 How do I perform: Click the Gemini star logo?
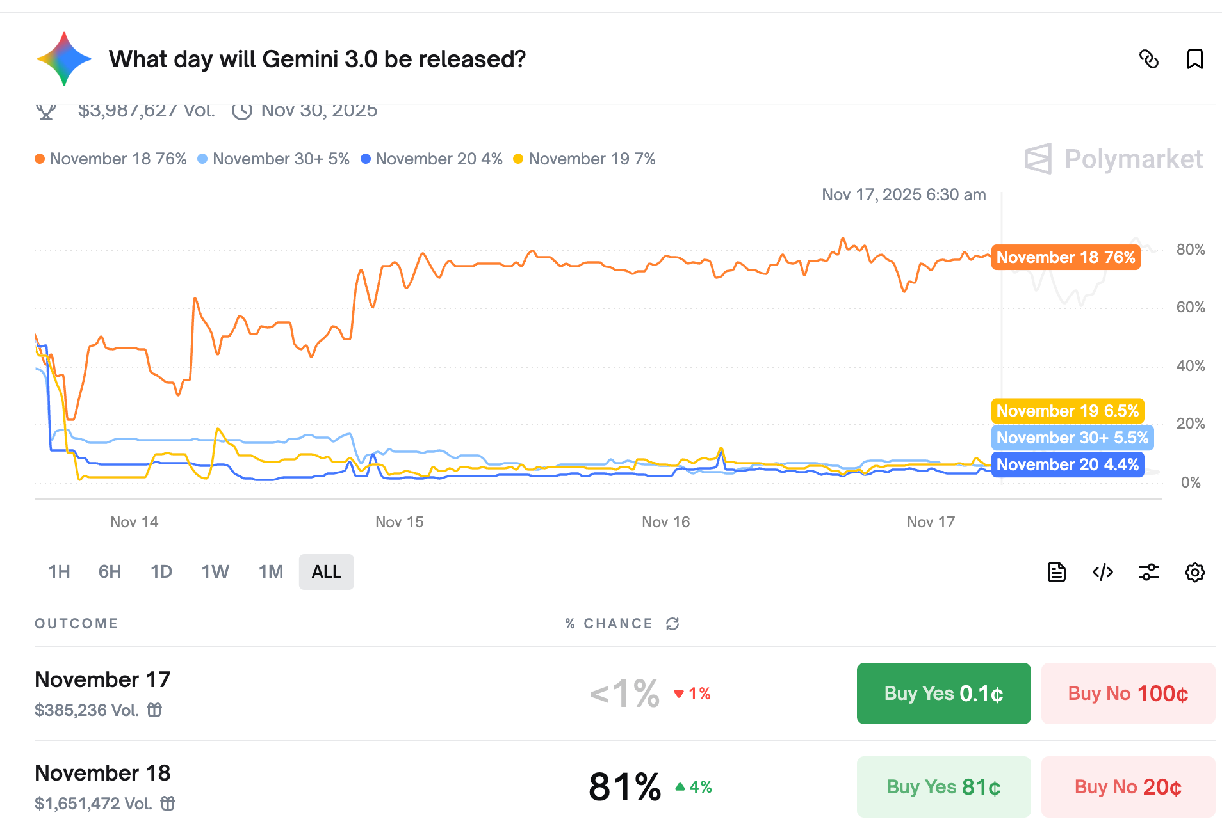click(64, 59)
